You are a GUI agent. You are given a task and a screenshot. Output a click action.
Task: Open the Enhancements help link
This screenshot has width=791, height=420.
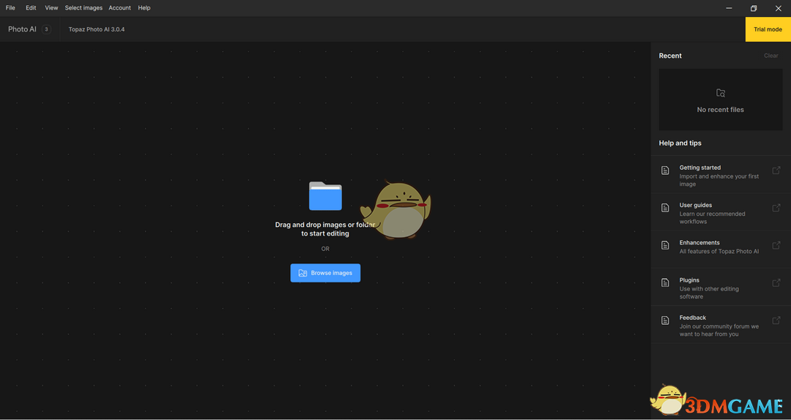coord(721,250)
